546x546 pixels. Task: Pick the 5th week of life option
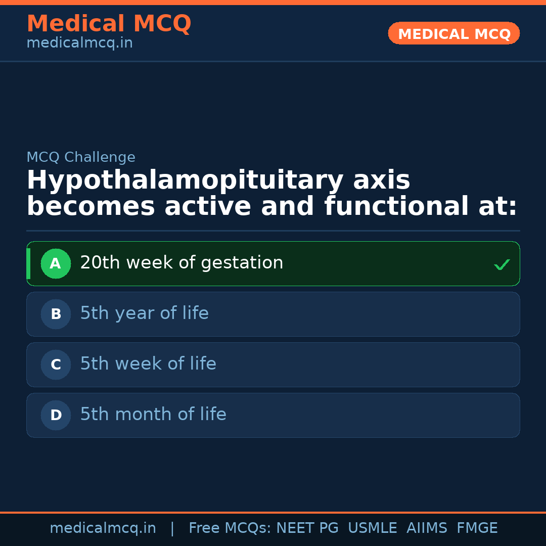pyautogui.click(x=148, y=364)
